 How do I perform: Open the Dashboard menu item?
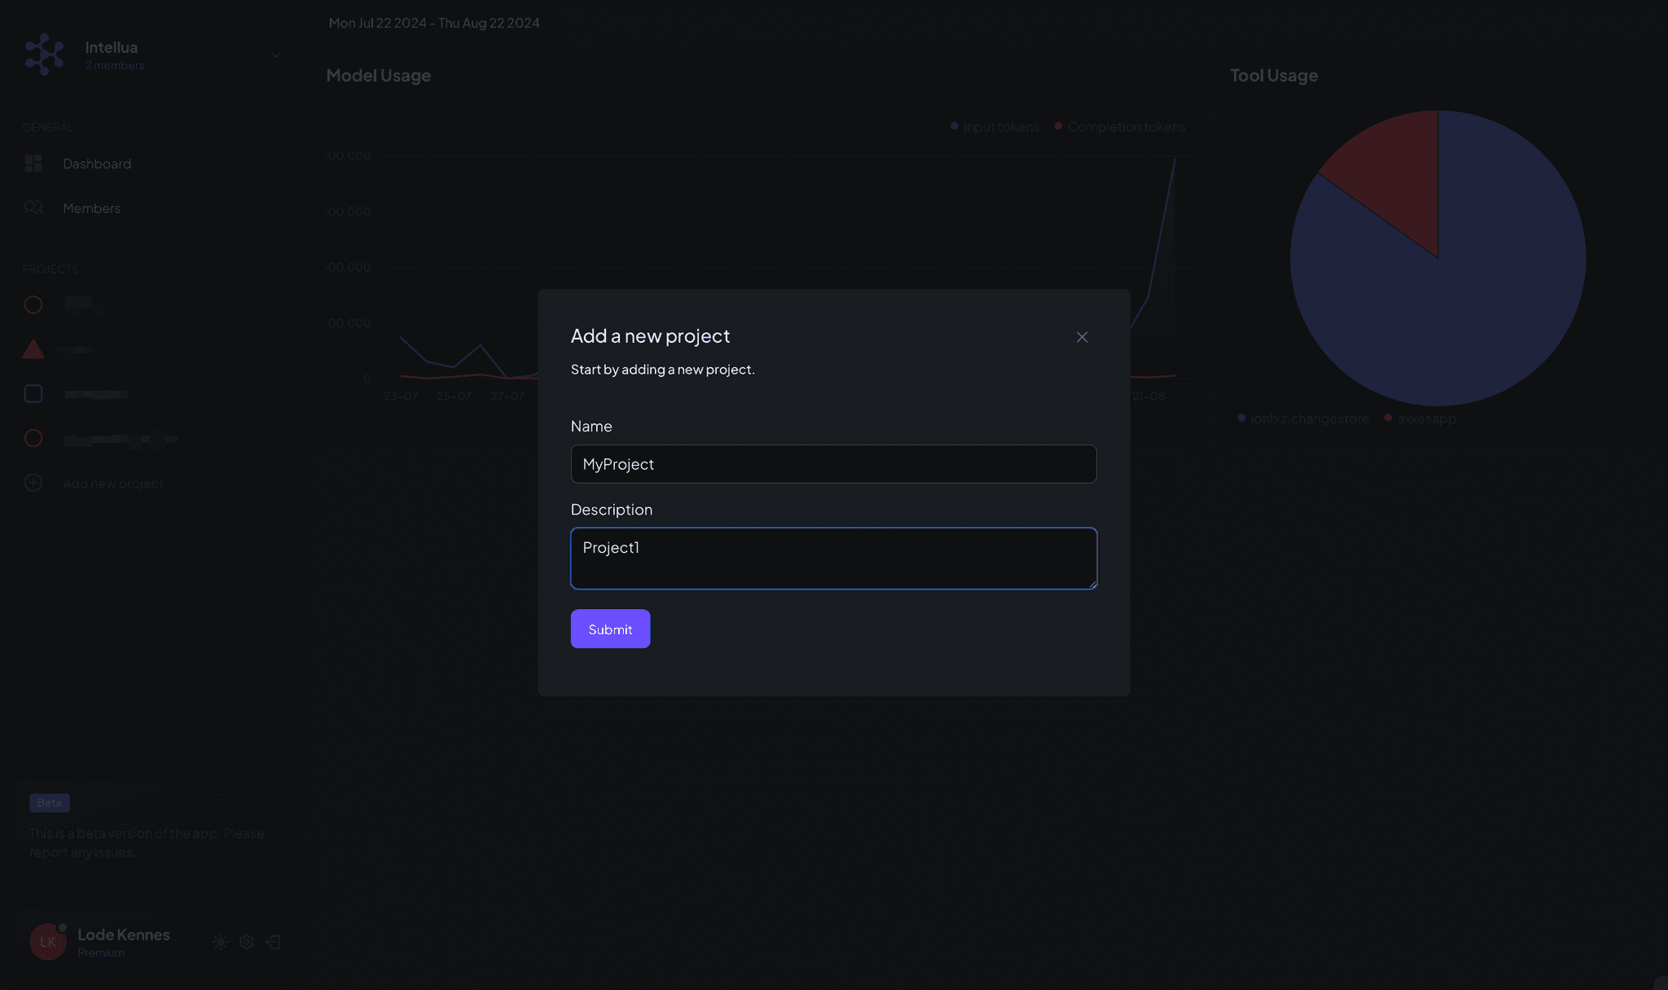click(x=97, y=164)
